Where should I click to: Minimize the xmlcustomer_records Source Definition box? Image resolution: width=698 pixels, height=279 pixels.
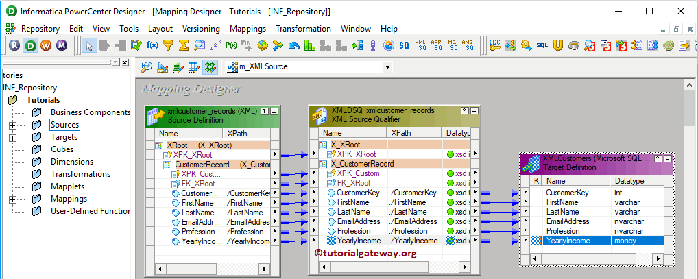click(x=274, y=112)
